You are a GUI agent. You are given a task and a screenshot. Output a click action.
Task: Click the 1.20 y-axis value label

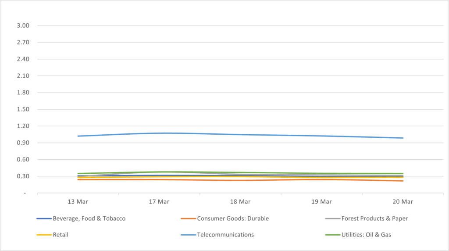pyautogui.click(x=22, y=126)
